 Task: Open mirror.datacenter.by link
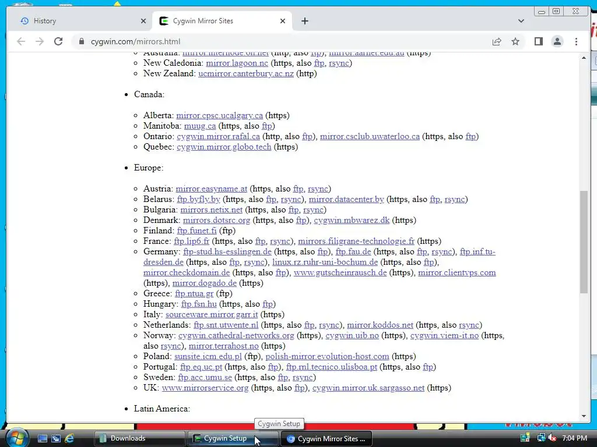pyautogui.click(x=346, y=199)
